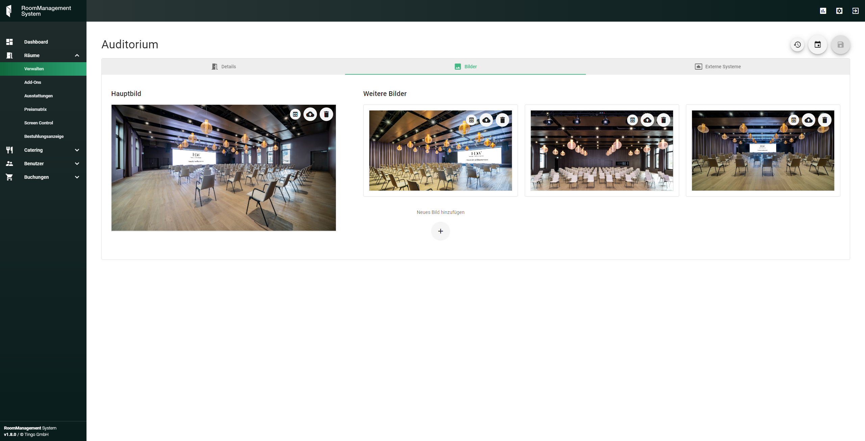Expand the Catering menu chevron
Image resolution: width=865 pixels, height=441 pixels.
click(x=77, y=150)
